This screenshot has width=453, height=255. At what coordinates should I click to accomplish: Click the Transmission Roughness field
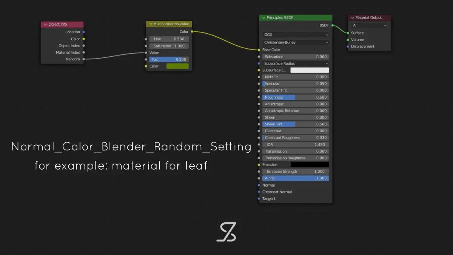coord(296,158)
